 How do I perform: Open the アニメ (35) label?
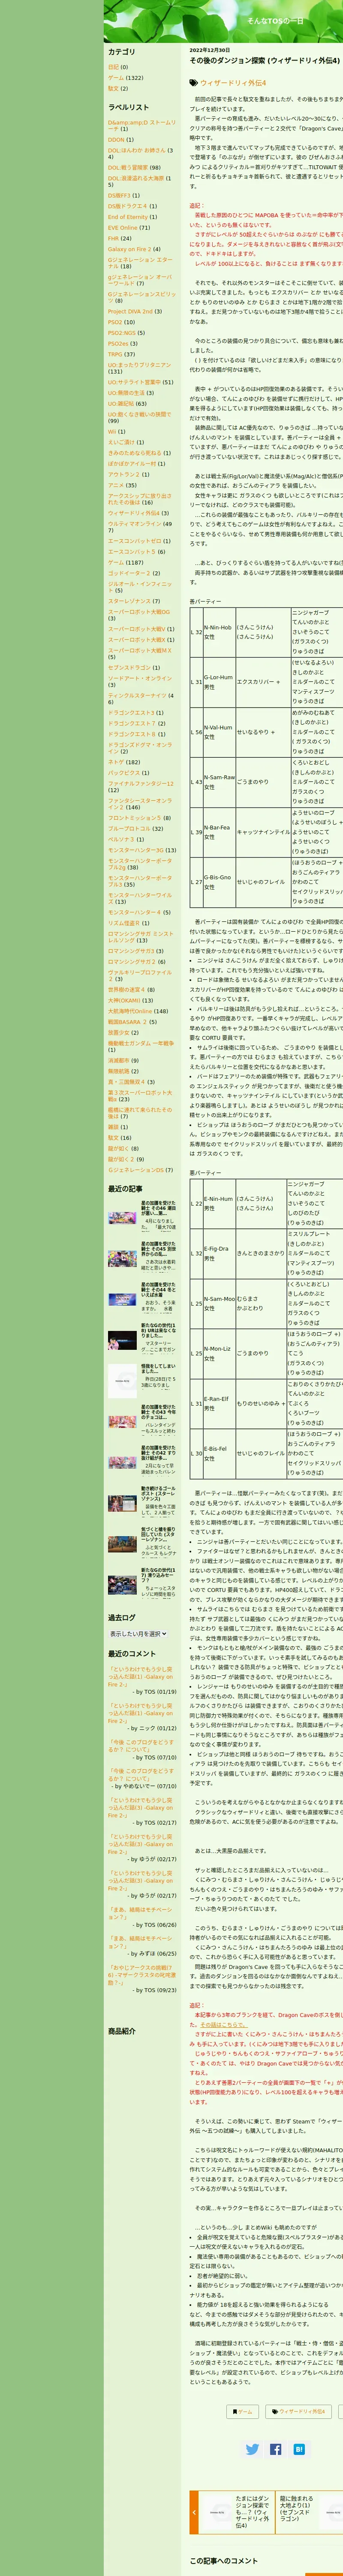(116, 485)
